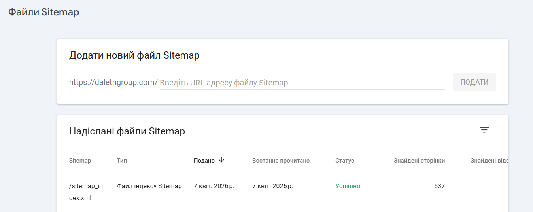
Task: Click the date under Востаннє прочитано
Action: (272, 186)
